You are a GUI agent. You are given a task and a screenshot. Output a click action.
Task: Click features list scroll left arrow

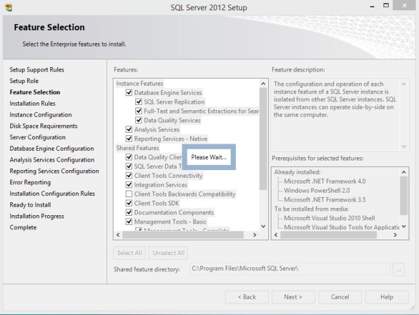(x=118, y=234)
